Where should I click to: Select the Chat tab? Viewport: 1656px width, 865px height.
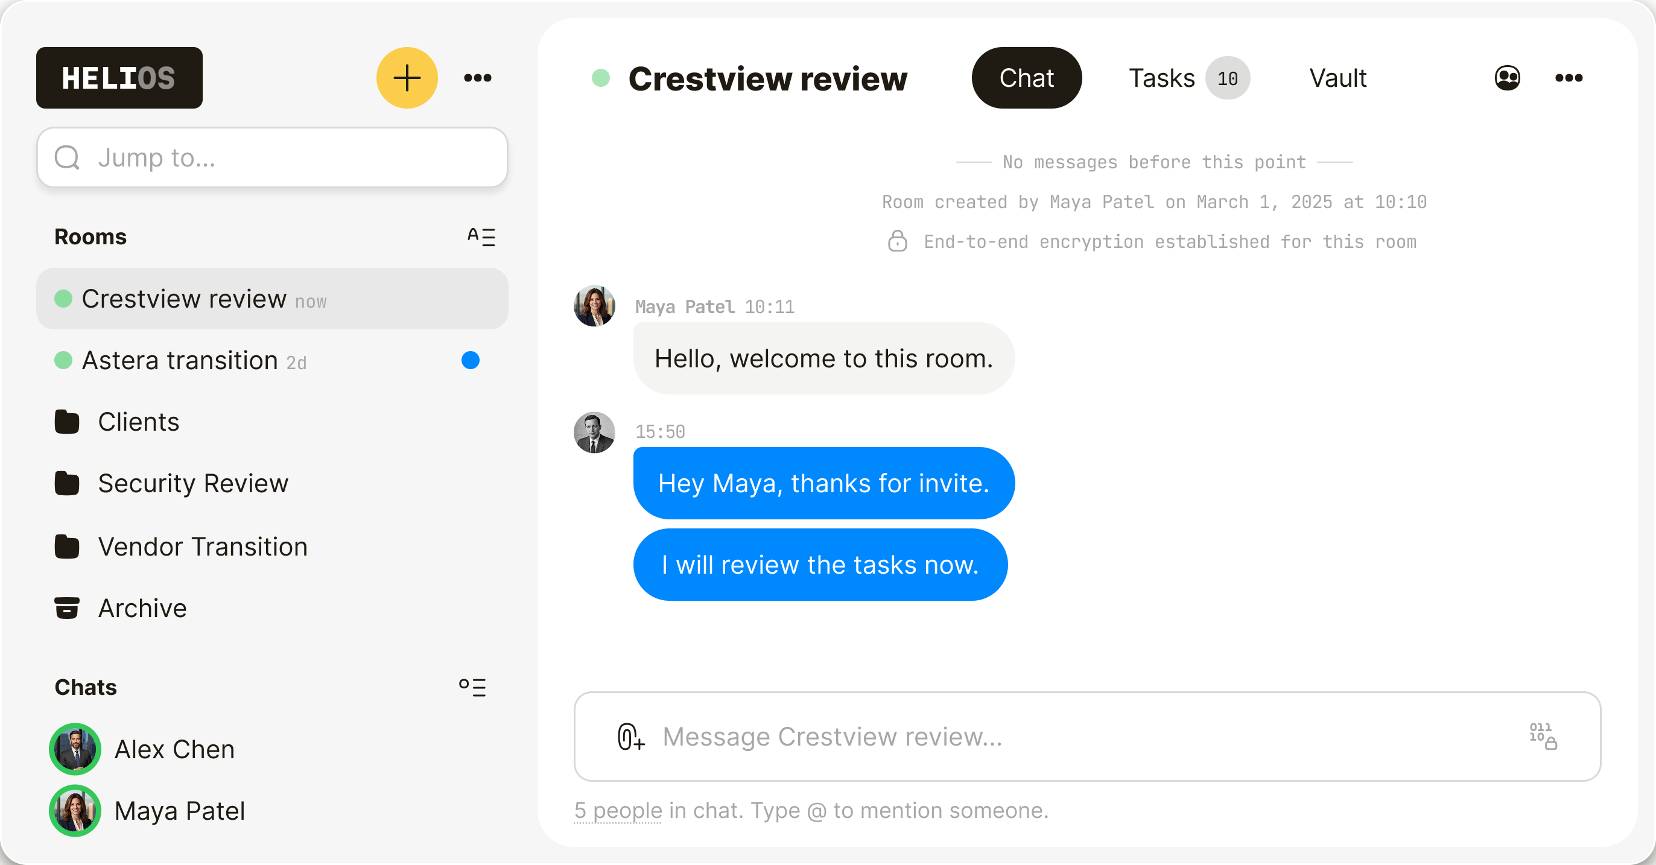(1026, 78)
